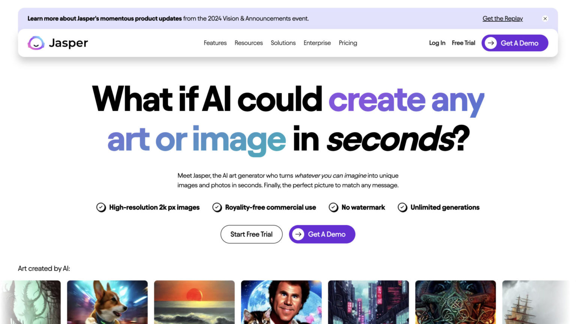Click the checkmark beside High-resolution 2k px images

[x=100, y=207]
